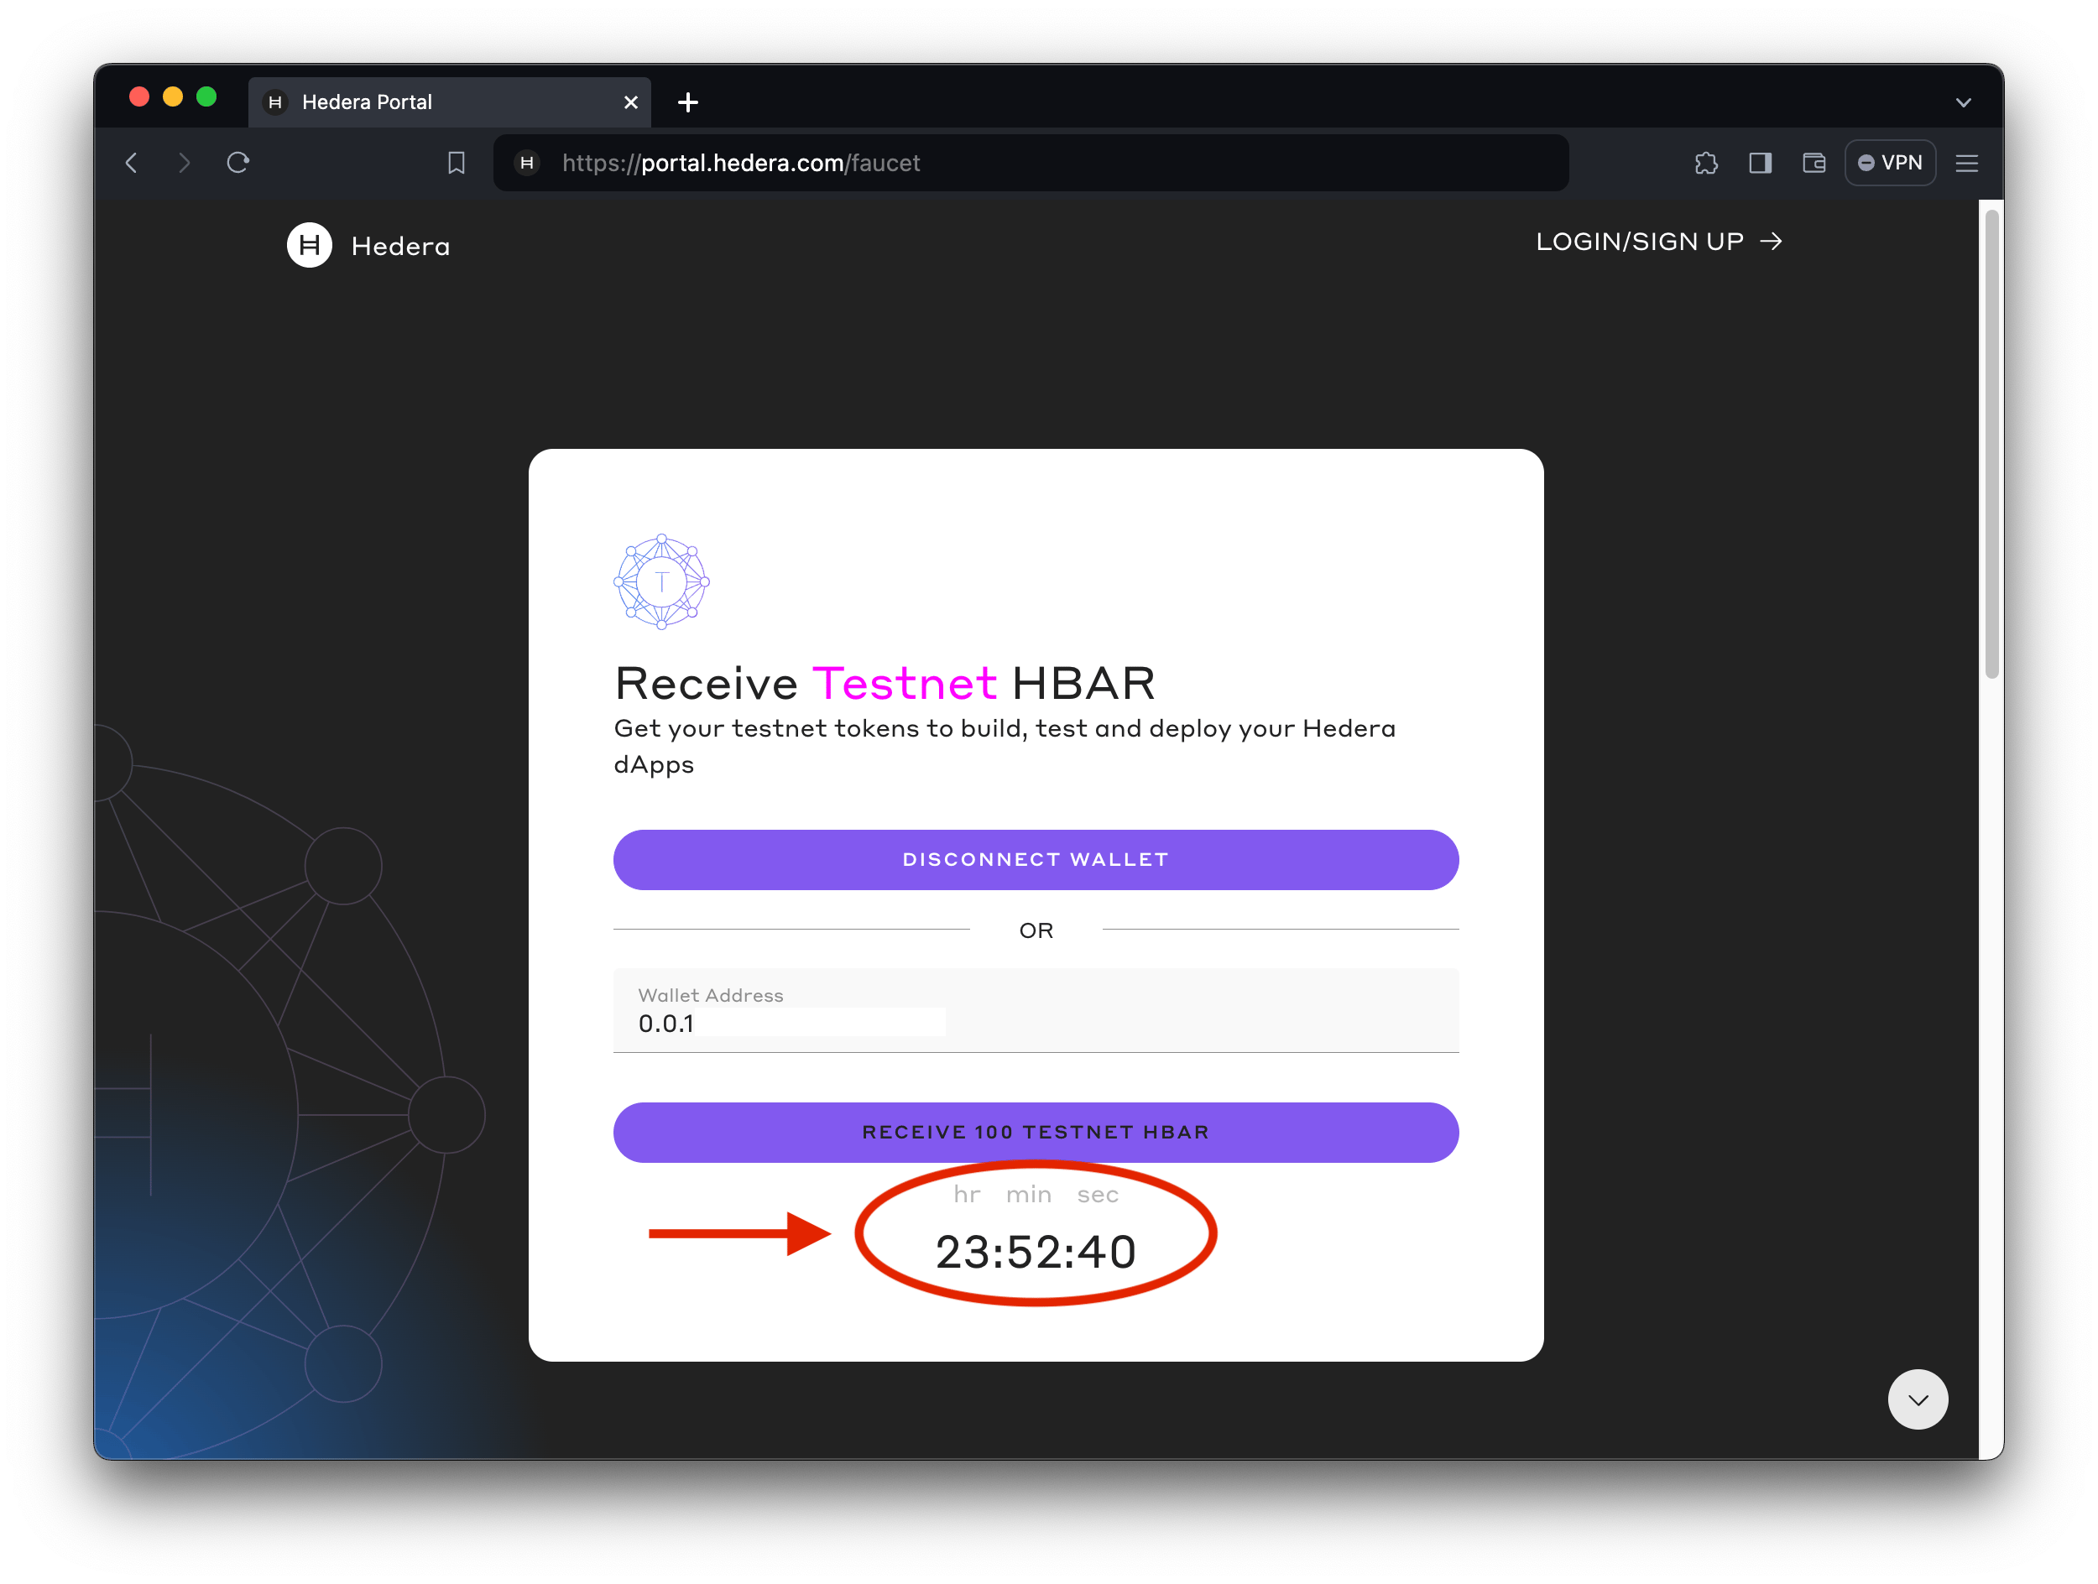2098x1584 pixels.
Task: Expand the tab list chevron
Action: [1964, 102]
